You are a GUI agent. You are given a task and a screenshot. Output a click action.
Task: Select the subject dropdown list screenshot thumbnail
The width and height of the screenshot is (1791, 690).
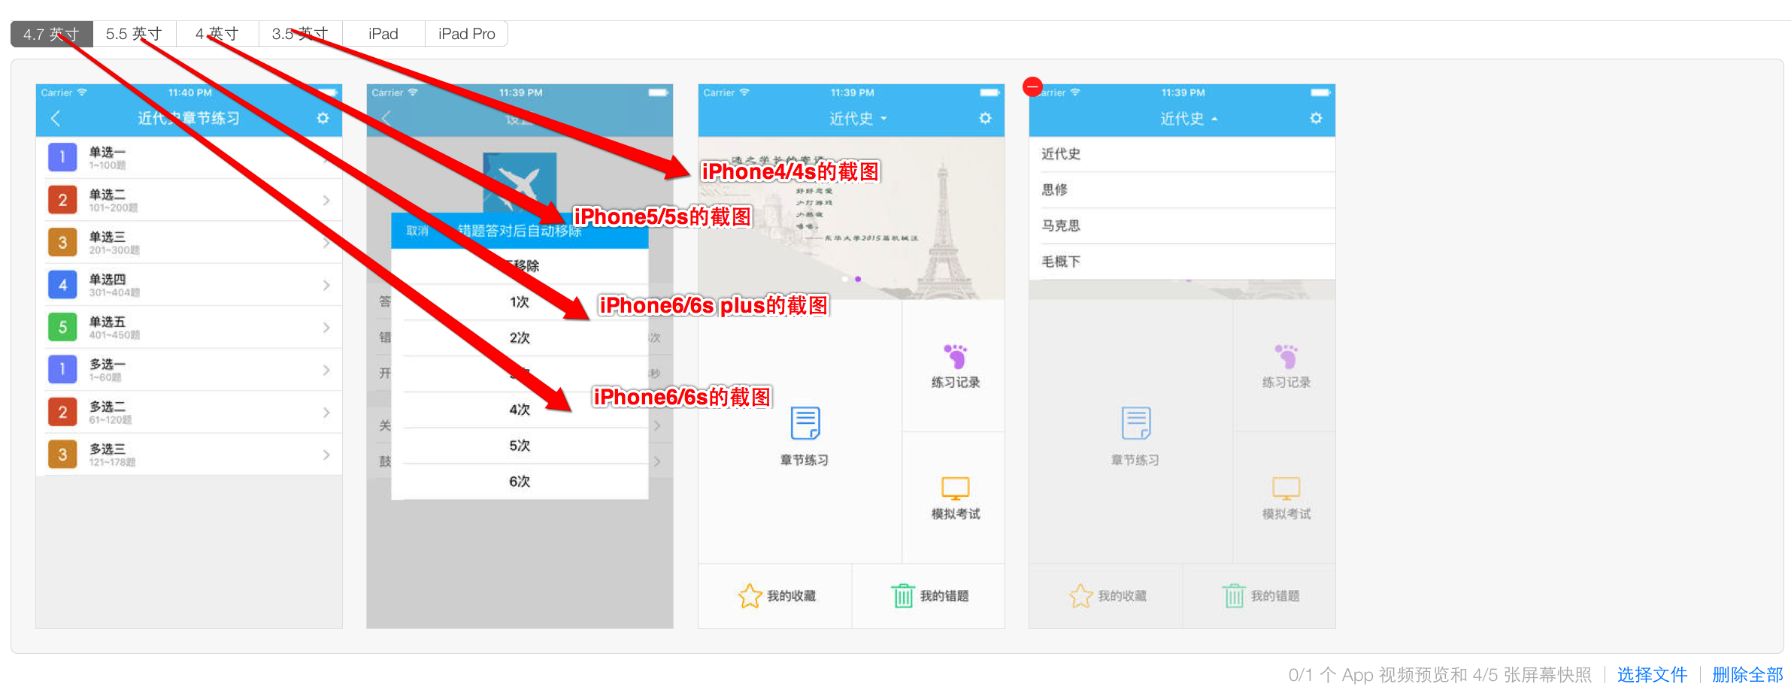point(1182,356)
